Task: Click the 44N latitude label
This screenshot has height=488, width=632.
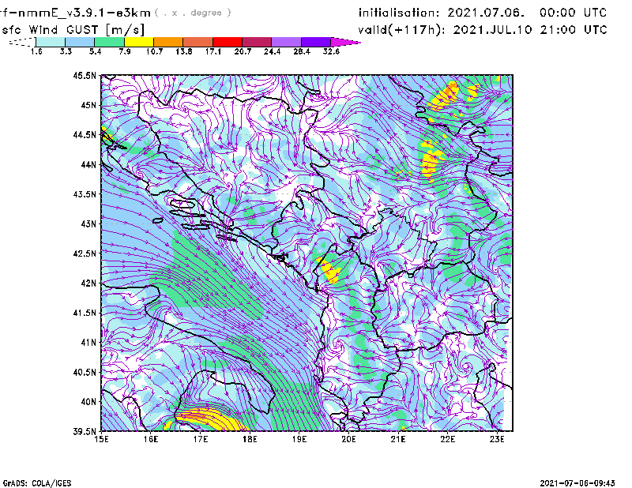Action: [x=88, y=164]
